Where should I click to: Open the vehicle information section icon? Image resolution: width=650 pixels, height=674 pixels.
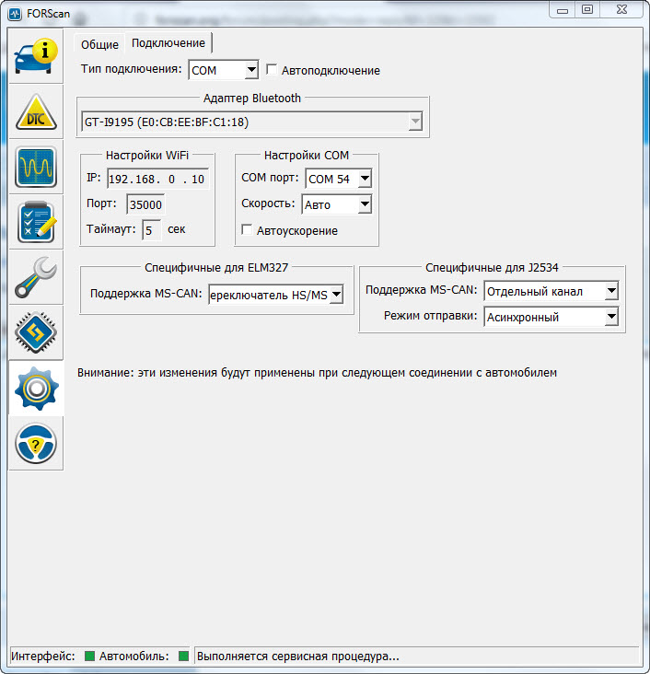tap(36, 56)
